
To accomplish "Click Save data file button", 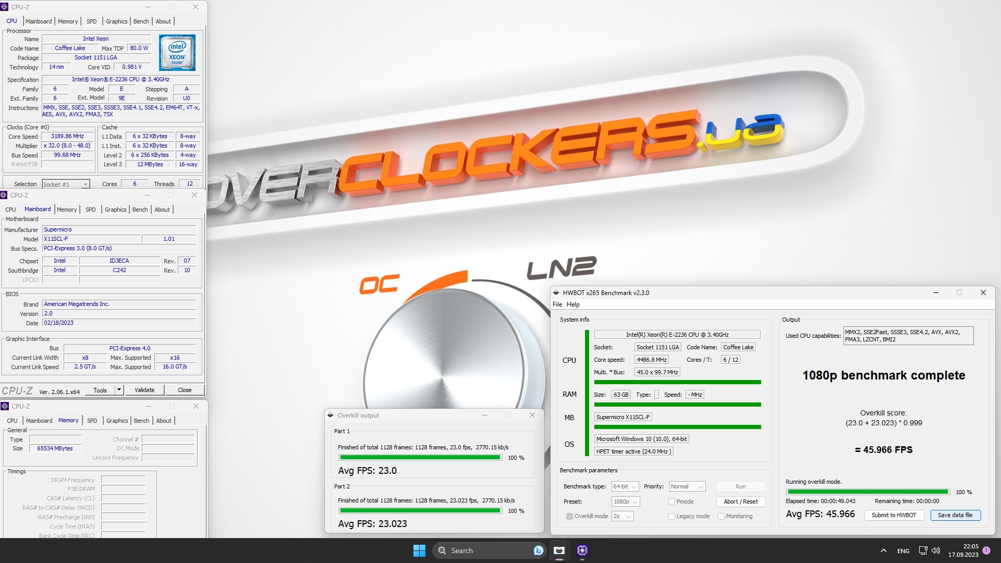I will pos(955,515).
